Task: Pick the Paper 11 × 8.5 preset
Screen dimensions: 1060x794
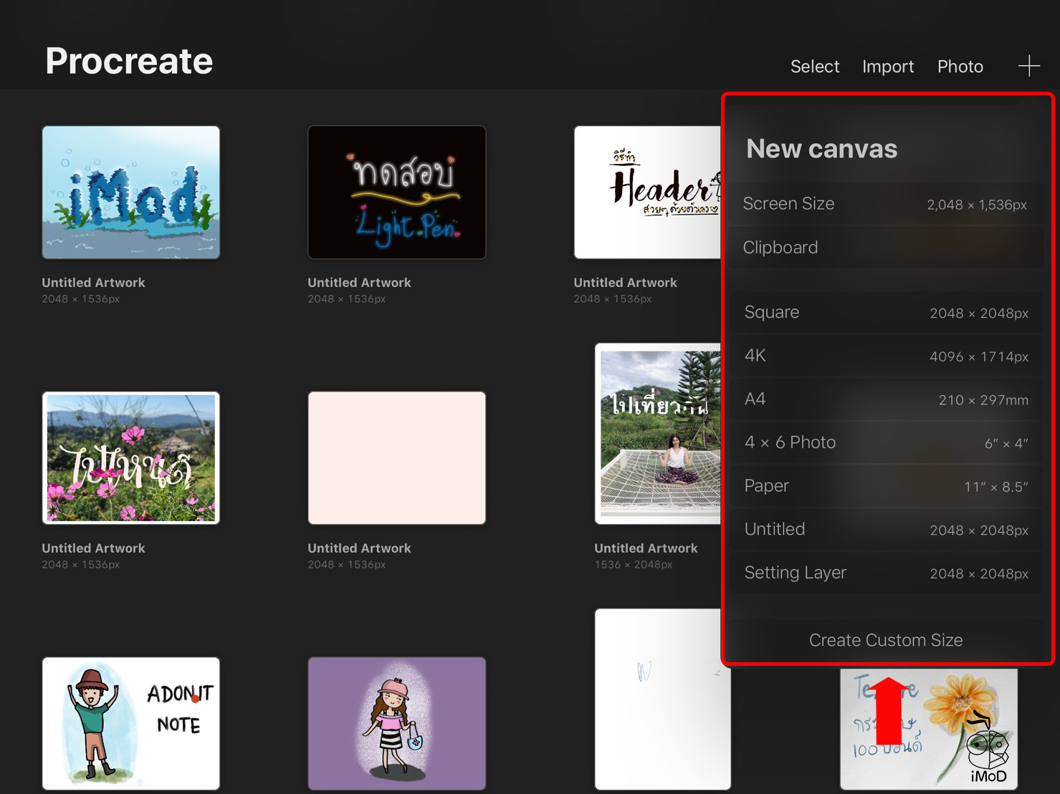Action: pyautogui.click(x=886, y=486)
